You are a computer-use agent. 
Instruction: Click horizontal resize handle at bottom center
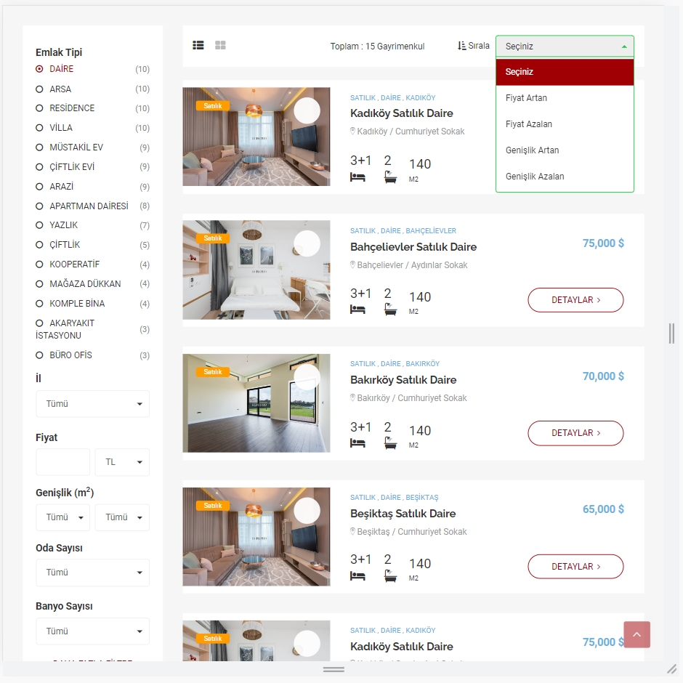click(334, 669)
